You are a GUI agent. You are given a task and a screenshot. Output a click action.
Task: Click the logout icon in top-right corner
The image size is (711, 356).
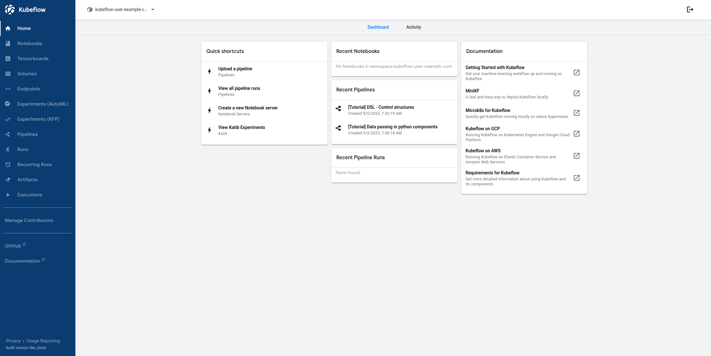click(x=690, y=9)
